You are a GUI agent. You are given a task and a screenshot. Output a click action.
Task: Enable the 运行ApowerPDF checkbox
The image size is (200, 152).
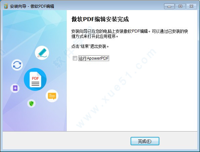tap(75, 58)
